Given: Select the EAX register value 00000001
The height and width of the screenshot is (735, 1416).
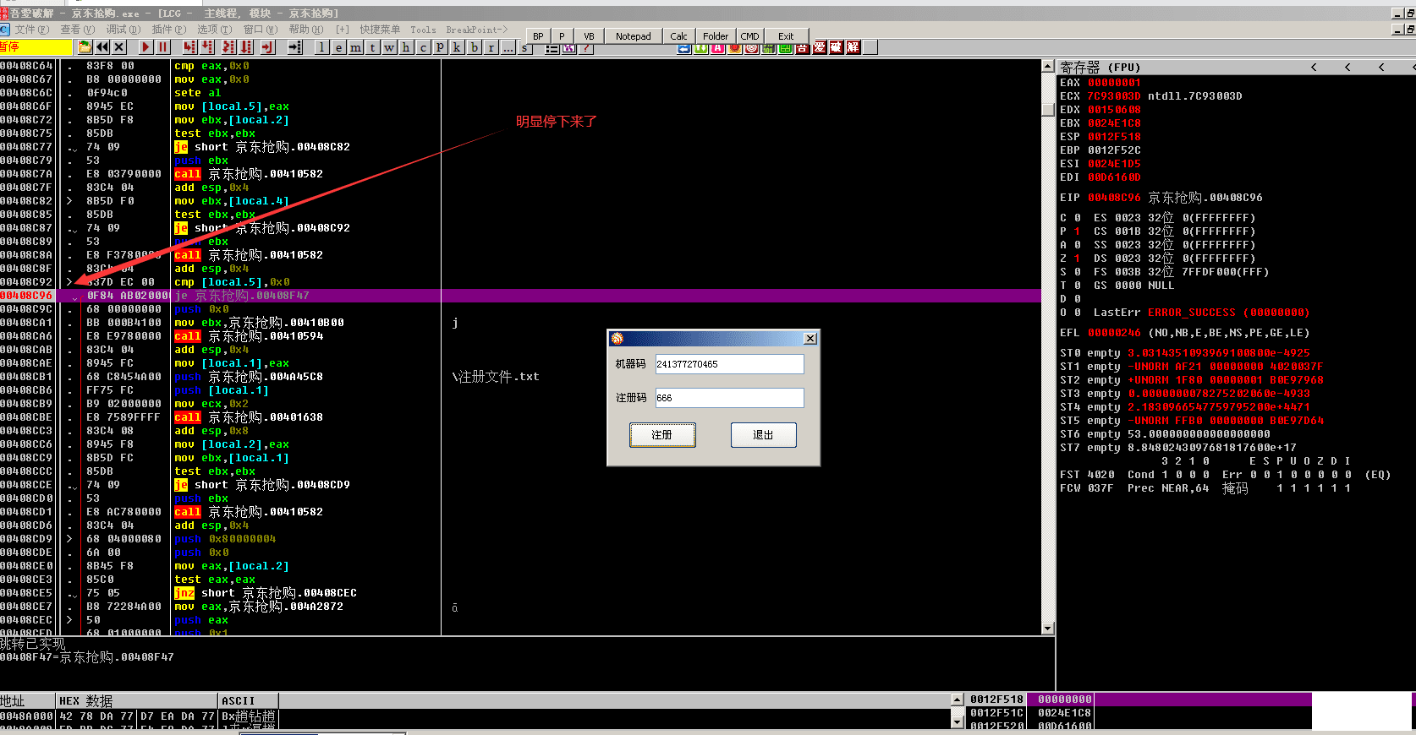Looking at the screenshot, I should pos(1114,83).
